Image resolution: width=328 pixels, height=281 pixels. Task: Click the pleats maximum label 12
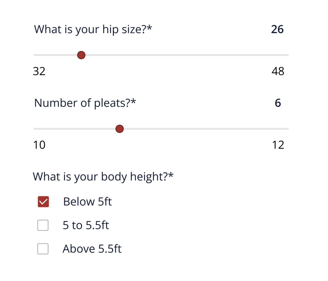click(278, 145)
